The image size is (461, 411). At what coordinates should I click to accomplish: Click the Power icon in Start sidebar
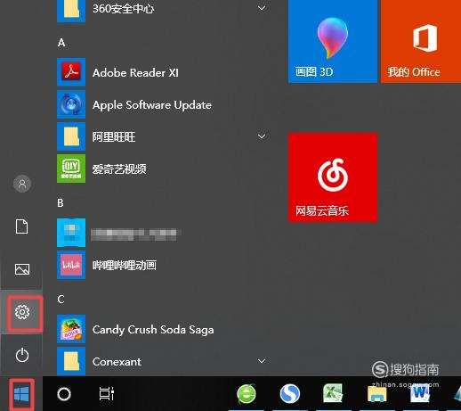(x=22, y=355)
